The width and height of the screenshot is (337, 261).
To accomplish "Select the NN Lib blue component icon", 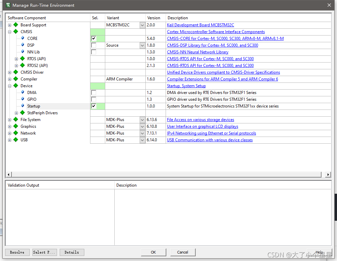I will [x=23, y=52].
